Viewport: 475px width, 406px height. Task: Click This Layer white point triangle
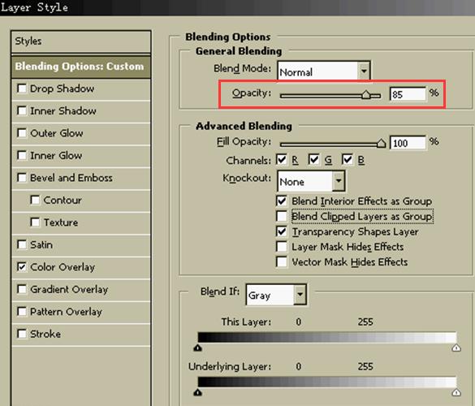[x=456, y=348]
